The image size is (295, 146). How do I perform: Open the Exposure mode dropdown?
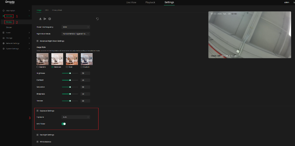pos(76,117)
